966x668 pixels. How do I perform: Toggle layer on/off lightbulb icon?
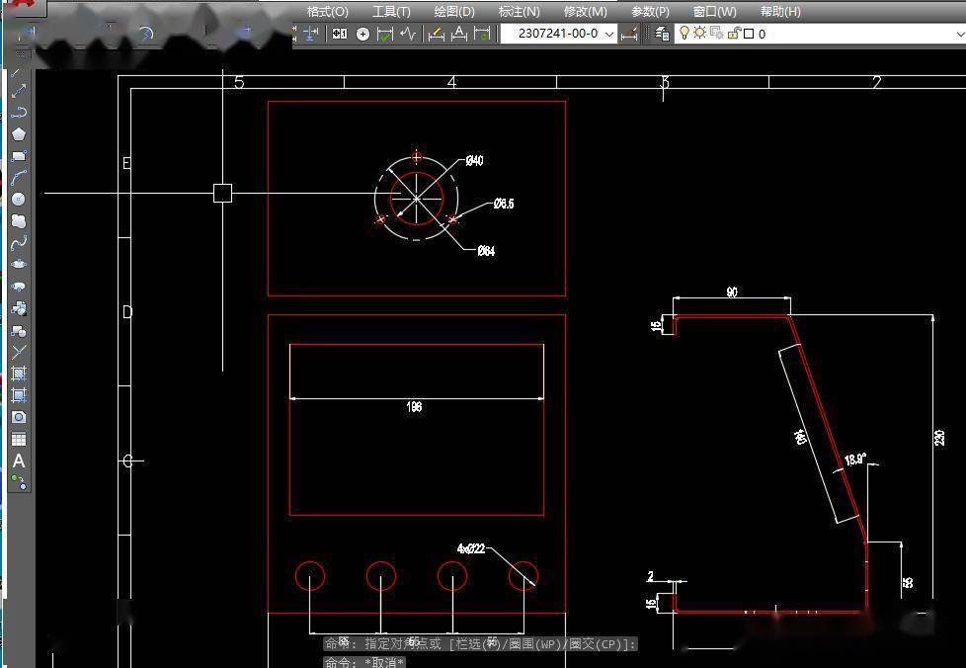[x=684, y=34]
